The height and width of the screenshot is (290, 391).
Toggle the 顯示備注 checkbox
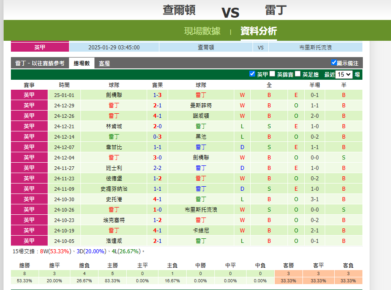coord(334,63)
